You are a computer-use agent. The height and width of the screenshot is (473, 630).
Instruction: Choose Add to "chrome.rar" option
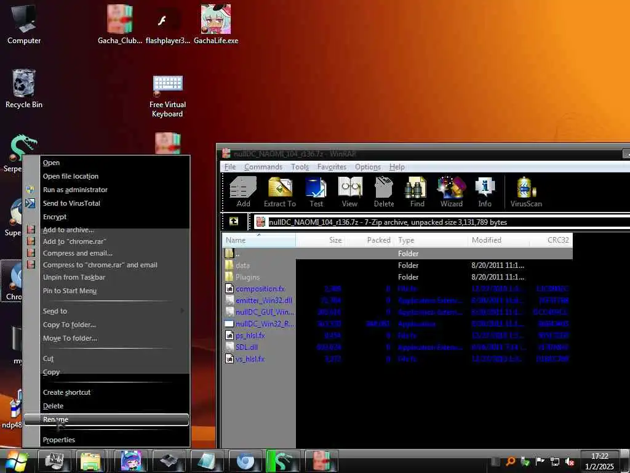(106, 241)
